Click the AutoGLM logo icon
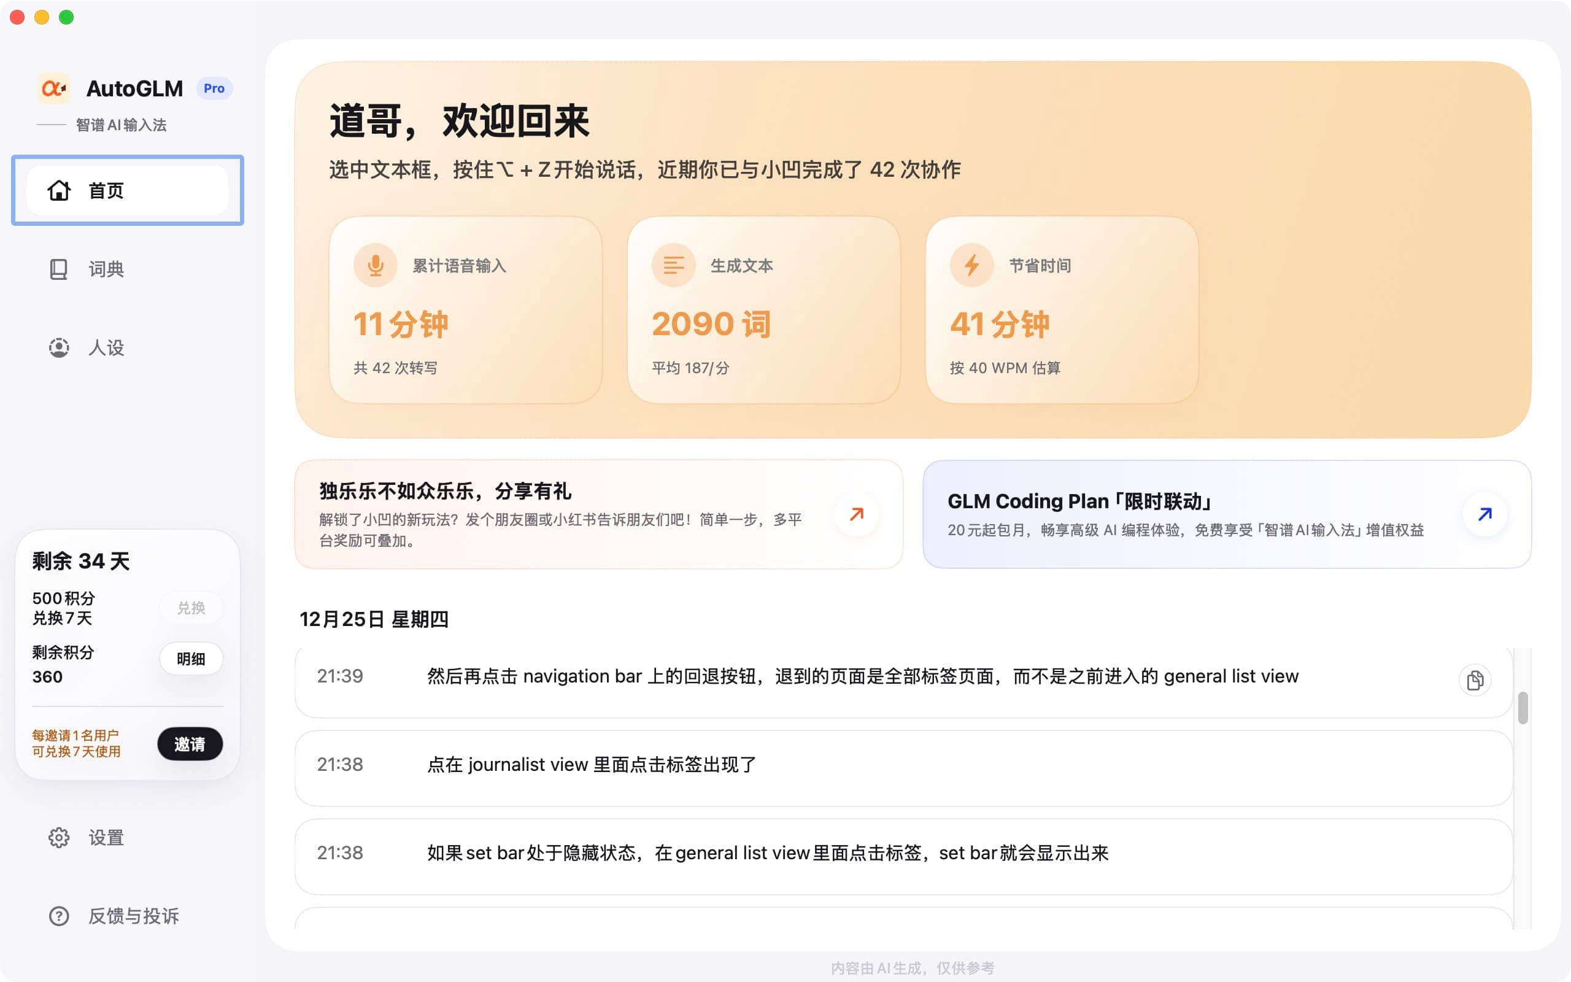This screenshot has width=1571, height=982. (54, 88)
